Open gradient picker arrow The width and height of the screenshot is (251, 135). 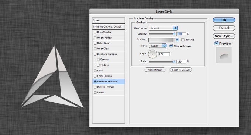[177, 40]
